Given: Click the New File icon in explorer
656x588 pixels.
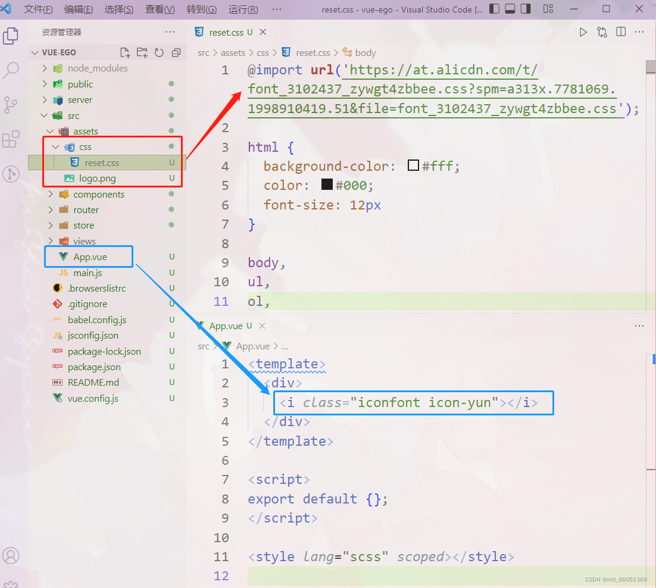Looking at the screenshot, I should (x=125, y=52).
